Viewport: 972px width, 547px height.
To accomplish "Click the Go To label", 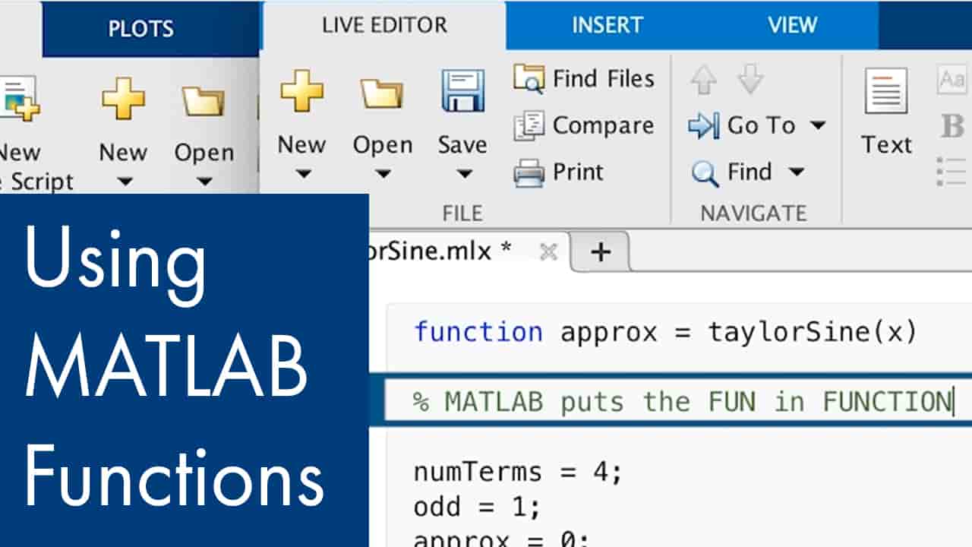I will tap(761, 125).
